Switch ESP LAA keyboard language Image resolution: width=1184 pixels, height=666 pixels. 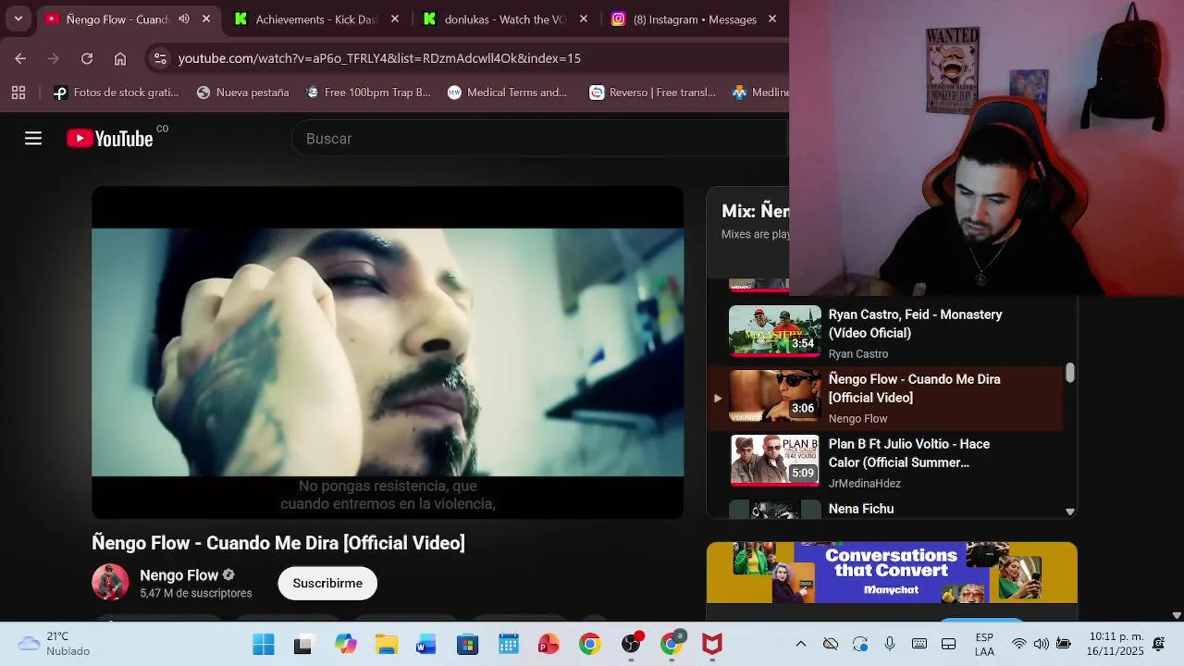[x=984, y=645]
